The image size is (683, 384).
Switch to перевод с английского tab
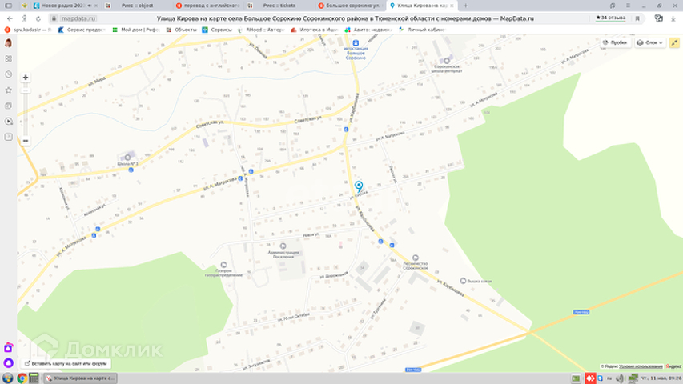(x=208, y=6)
